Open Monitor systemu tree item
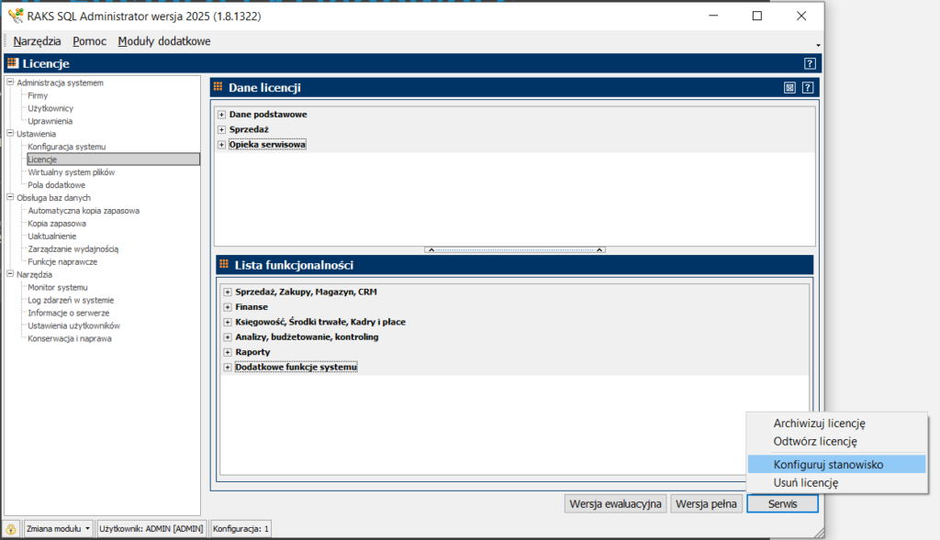The image size is (940, 540). 58,287
